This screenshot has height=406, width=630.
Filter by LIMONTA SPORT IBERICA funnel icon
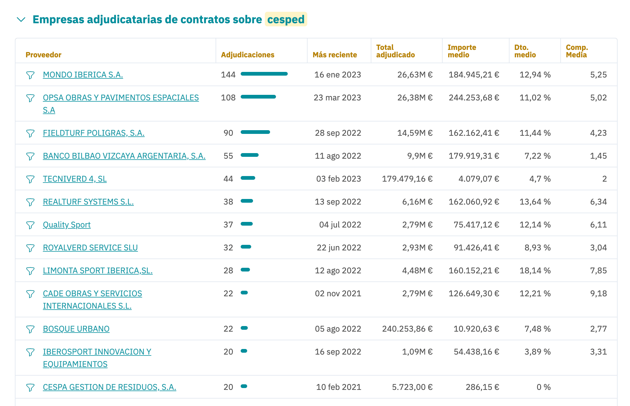point(30,271)
